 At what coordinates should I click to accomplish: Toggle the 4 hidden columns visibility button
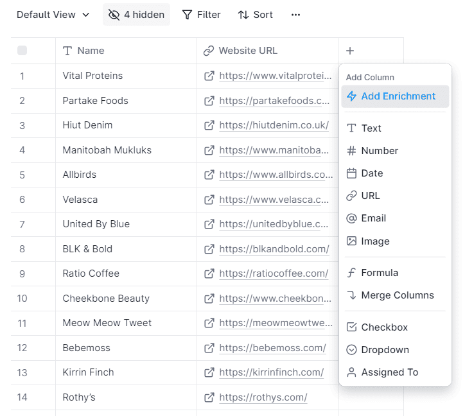(136, 15)
